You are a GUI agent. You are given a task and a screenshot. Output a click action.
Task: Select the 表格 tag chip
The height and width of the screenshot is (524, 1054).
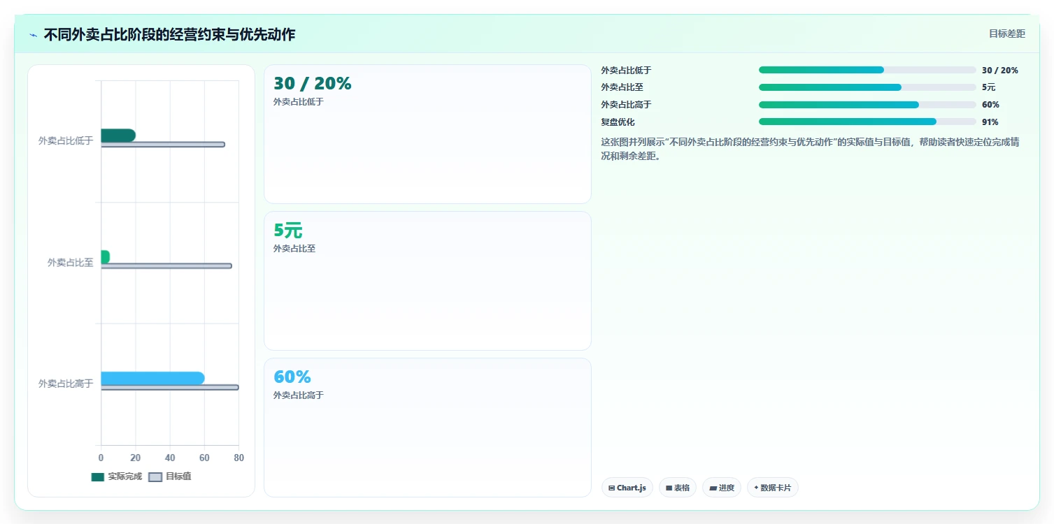point(678,488)
